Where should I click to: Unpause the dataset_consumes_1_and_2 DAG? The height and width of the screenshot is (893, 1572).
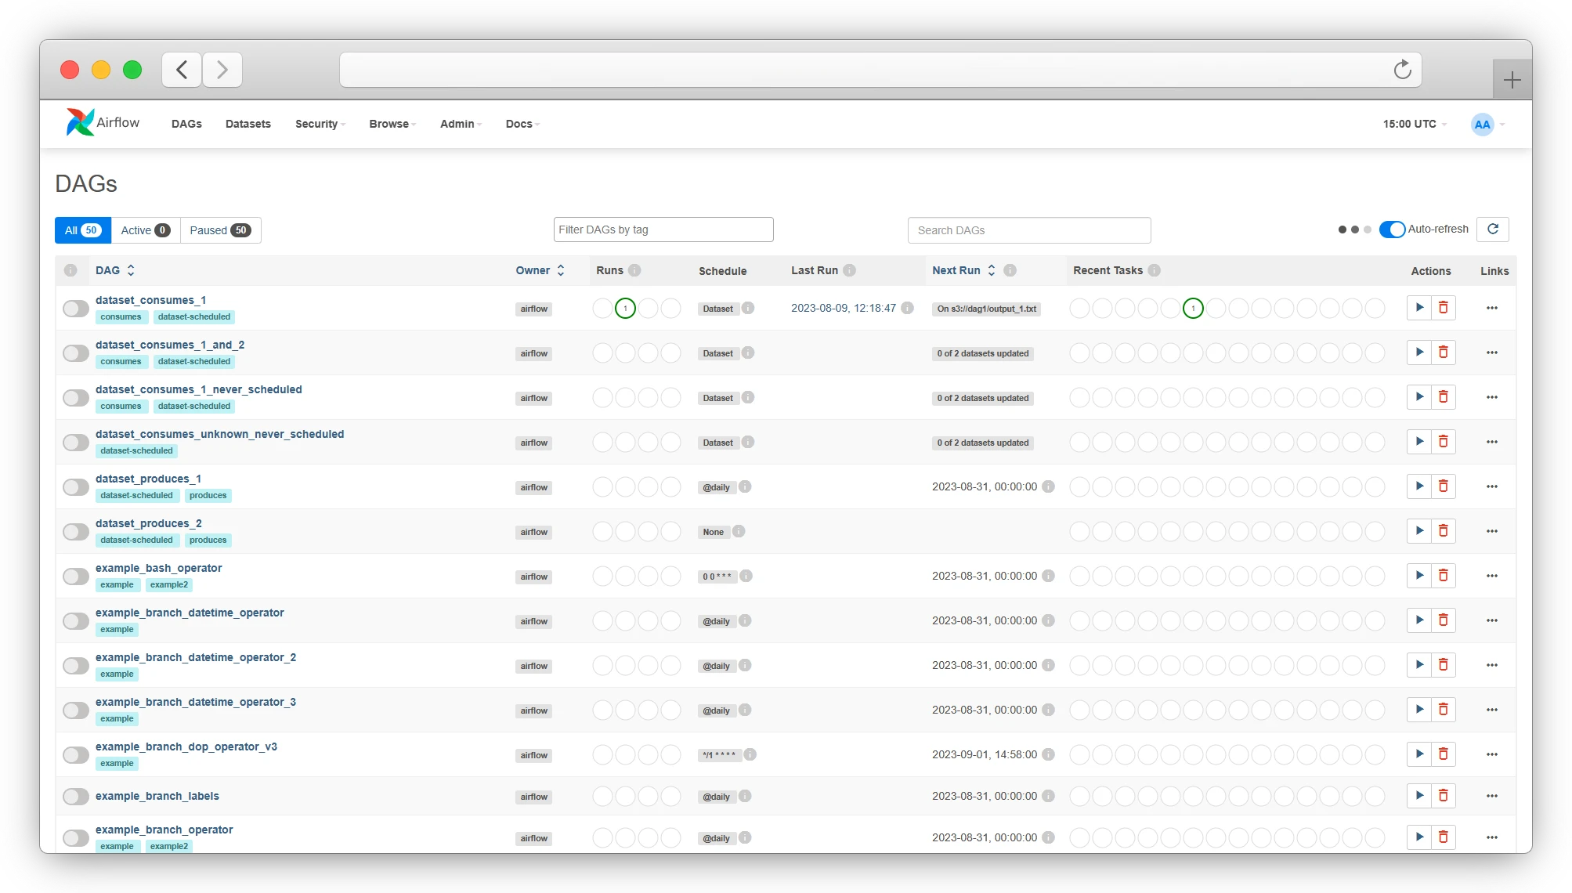click(x=76, y=353)
